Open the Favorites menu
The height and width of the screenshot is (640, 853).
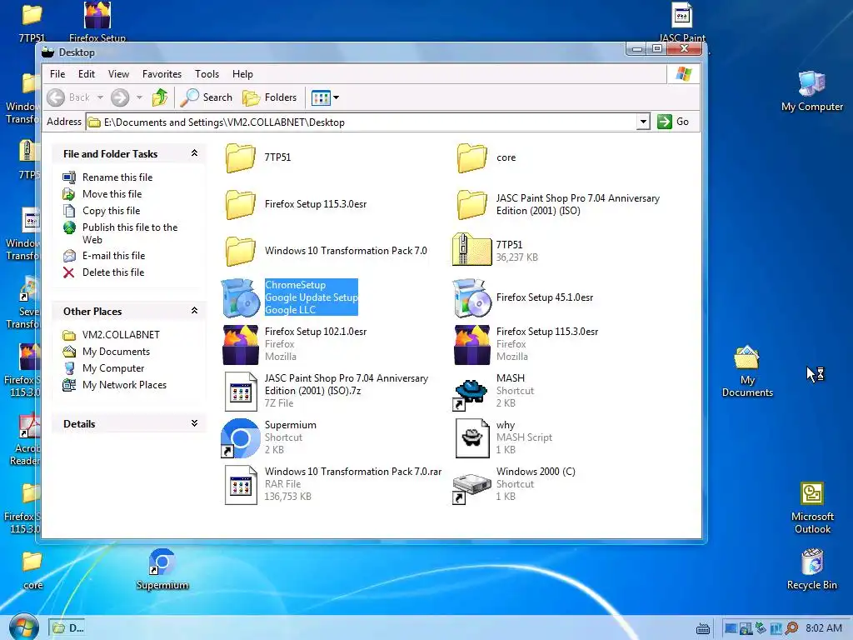coord(162,74)
